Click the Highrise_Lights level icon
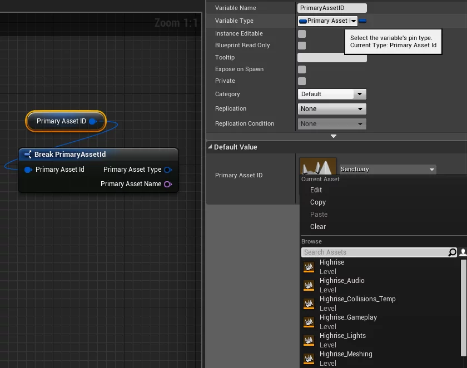The height and width of the screenshot is (368, 467). point(309,341)
